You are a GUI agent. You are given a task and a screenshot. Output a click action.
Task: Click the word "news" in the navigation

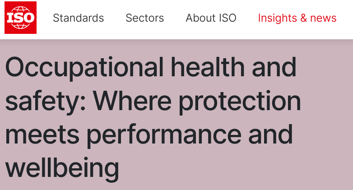pos(323,18)
